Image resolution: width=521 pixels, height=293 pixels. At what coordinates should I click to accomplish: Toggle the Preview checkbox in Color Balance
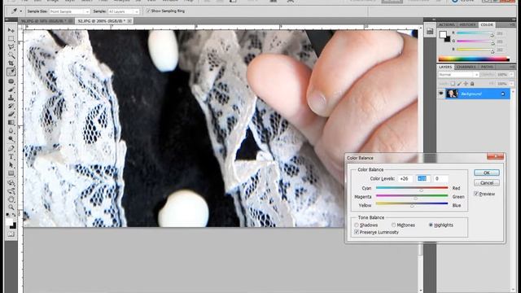click(476, 194)
